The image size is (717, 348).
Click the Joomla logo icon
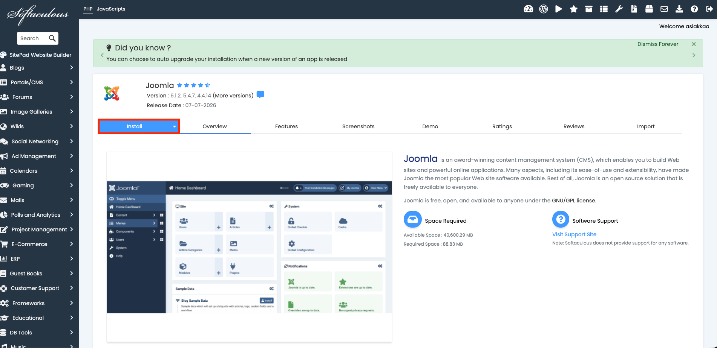(112, 93)
